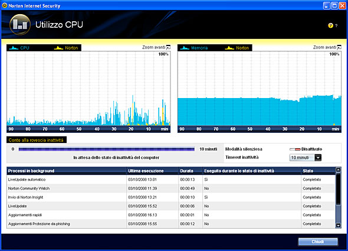This screenshot has width=348, height=251.
Task: Open the Timeout inattività dropdown arrow
Action: click(318, 158)
